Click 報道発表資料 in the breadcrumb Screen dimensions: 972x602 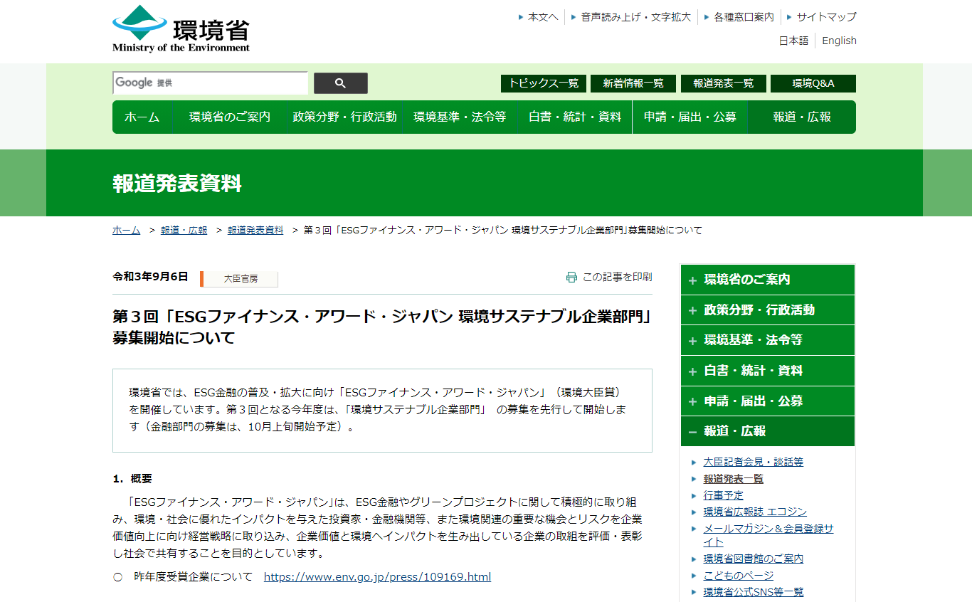(255, 230)
